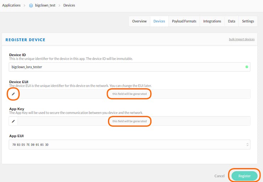Screen dimensions: 263x182
Task: Open the App EUI dropdown selector arrows
Action: 247,144
